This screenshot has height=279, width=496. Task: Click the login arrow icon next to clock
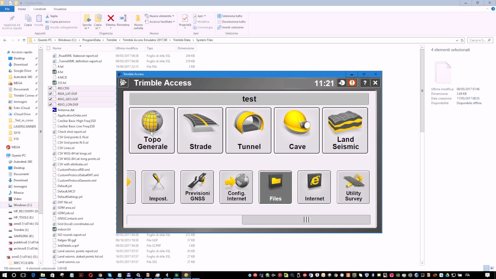coord(342,83)
